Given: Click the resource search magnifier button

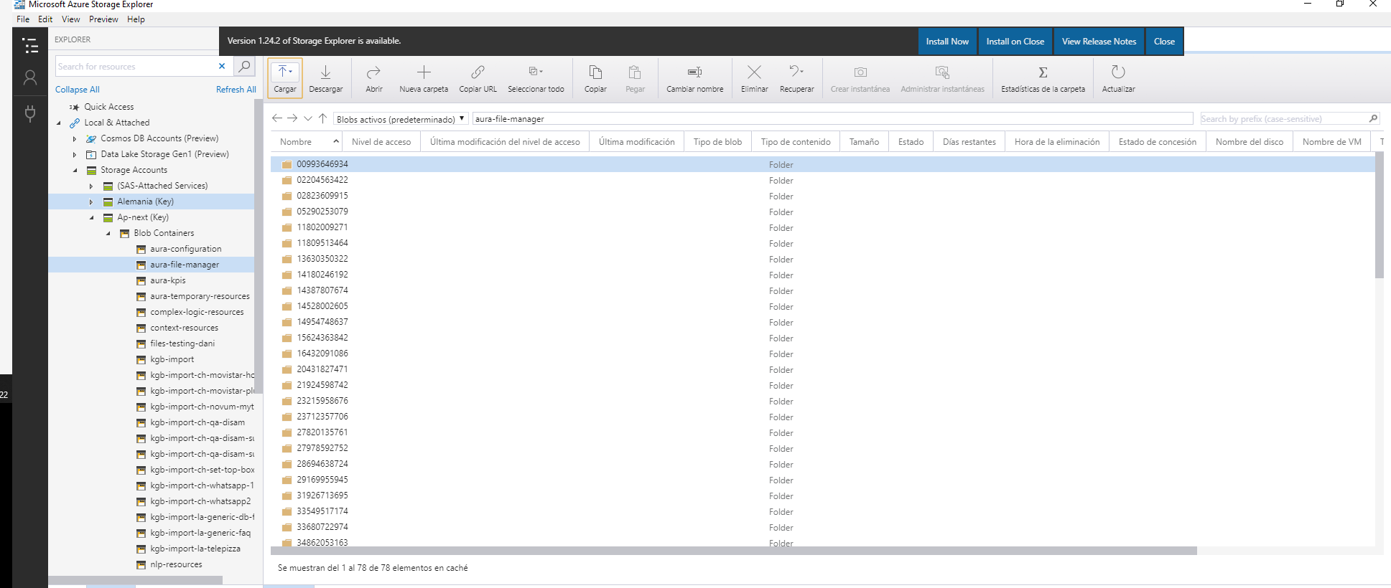Looking at the screenshot, I should click(x=245, y=66).
